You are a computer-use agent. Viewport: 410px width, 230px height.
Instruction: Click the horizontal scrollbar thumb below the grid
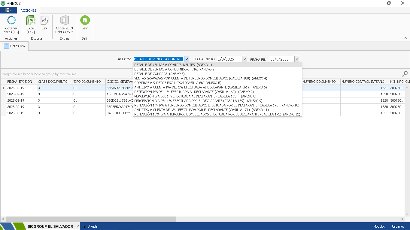click(x=90, y=219)
